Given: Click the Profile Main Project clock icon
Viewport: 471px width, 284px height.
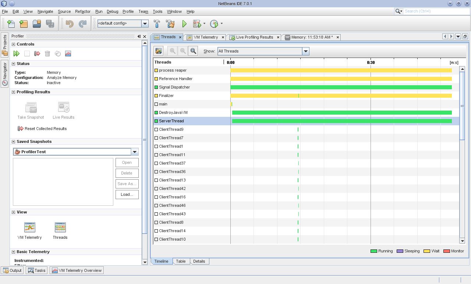Looking at the screenshot, I should [x=214, y=24].
